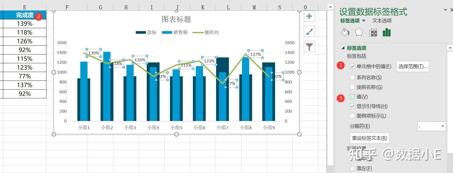Click the task pane scrollbar up arrow
Viewport: 453px width, 173px height.
[x=450, y=48]
